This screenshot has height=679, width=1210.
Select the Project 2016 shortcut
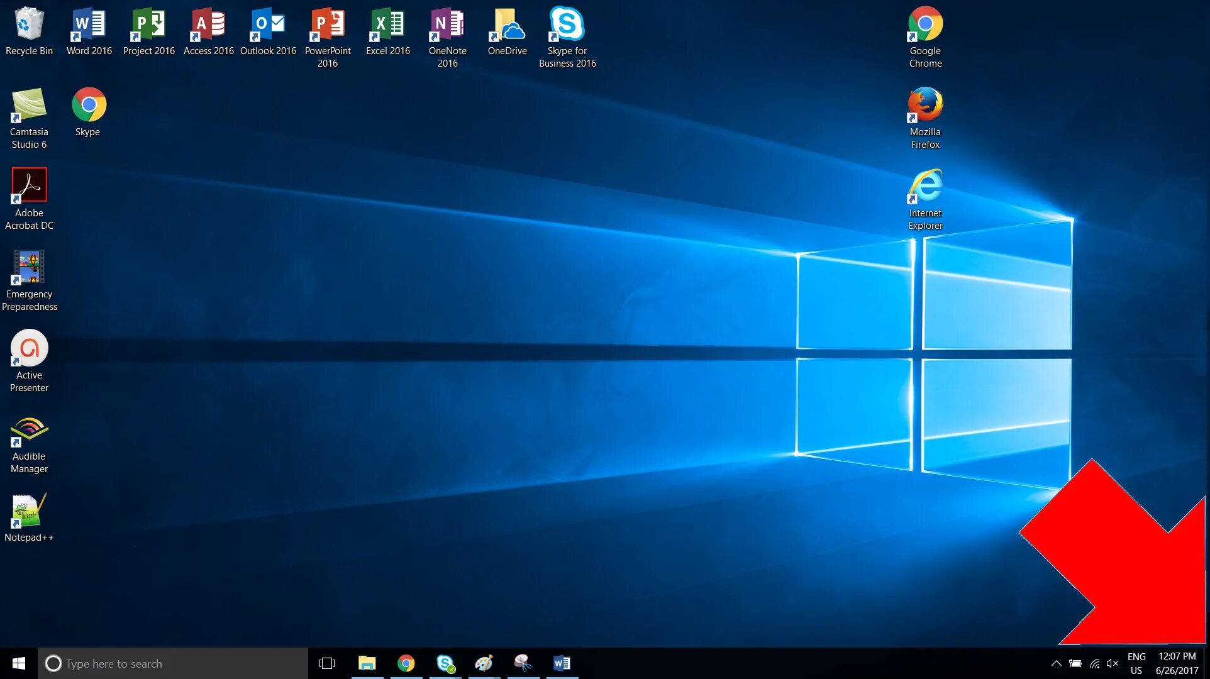pos(148,31)
